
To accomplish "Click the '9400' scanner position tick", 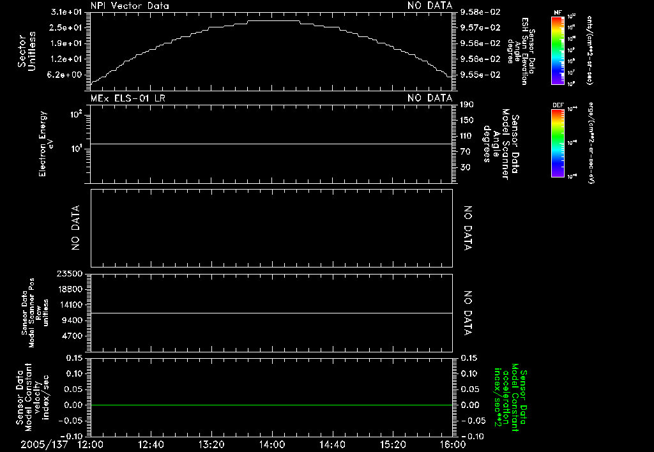I will point(72,320).
